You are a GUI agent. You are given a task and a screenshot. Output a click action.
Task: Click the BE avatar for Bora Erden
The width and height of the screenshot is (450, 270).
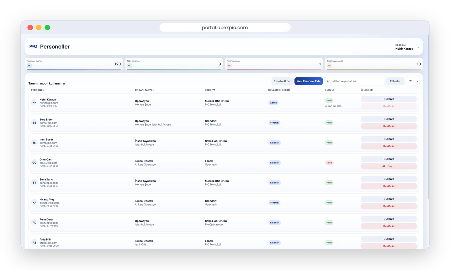coord(34,123)
